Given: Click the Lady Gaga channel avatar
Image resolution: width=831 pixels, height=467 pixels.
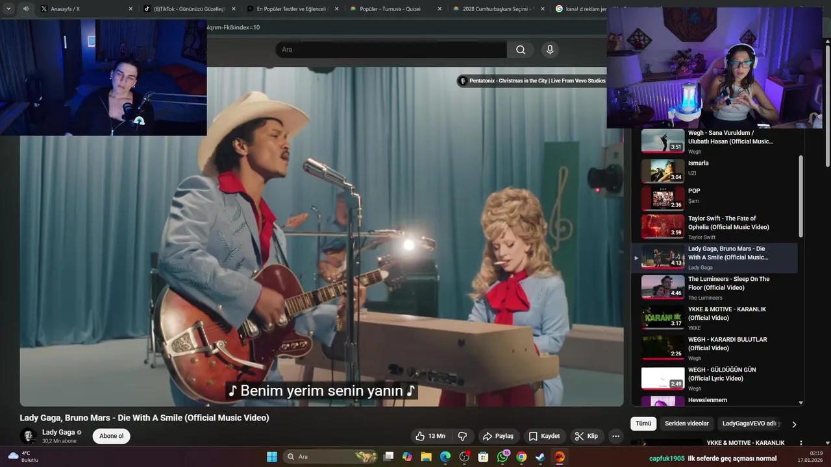Looking at the screenshot, I should point(28,436).
